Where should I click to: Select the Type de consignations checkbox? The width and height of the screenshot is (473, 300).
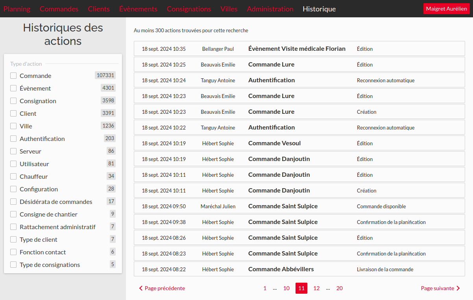pos(13,265)
